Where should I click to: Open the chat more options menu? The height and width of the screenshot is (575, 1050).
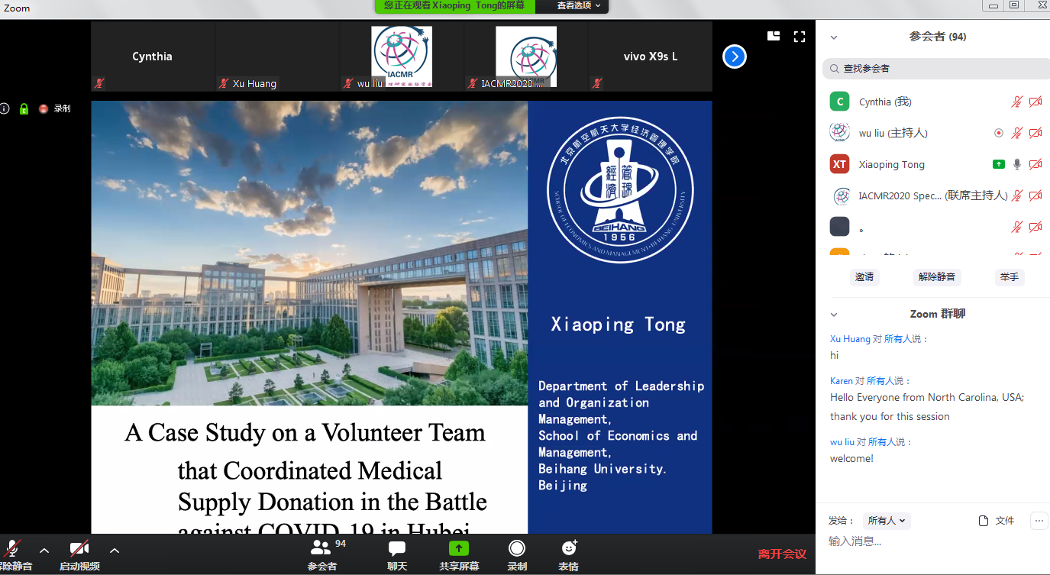[x=1039, y=521]
